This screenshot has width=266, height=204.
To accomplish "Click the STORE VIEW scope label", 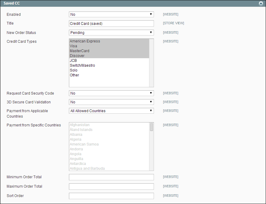I will [x=173, y=23].
